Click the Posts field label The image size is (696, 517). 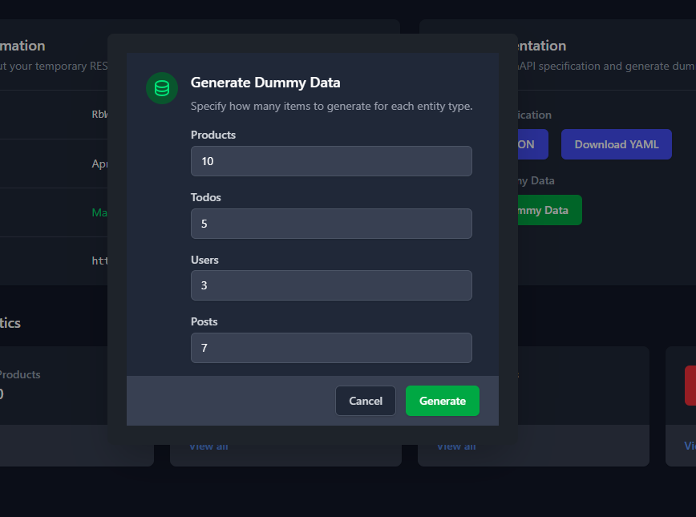point(204,321)
